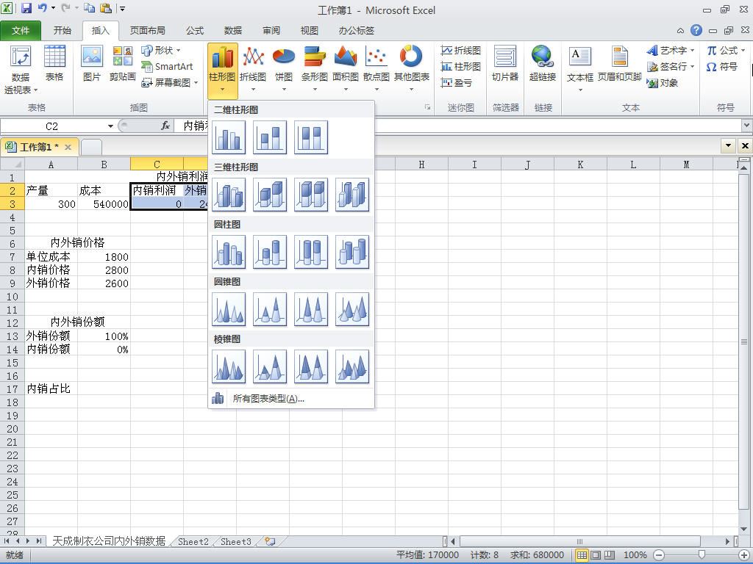The height and width of the screenshot is (564, 753).
Task: Open All Chart Types dialog (所有图表类型)
Action: 291,399
